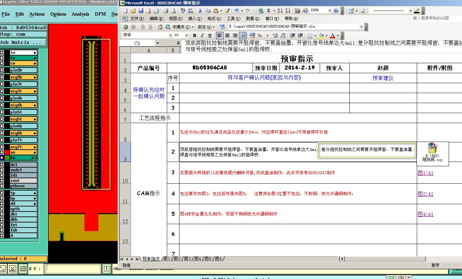462x279 pixels.
Task: Open the font size dropdown
Action: (186, 35)
